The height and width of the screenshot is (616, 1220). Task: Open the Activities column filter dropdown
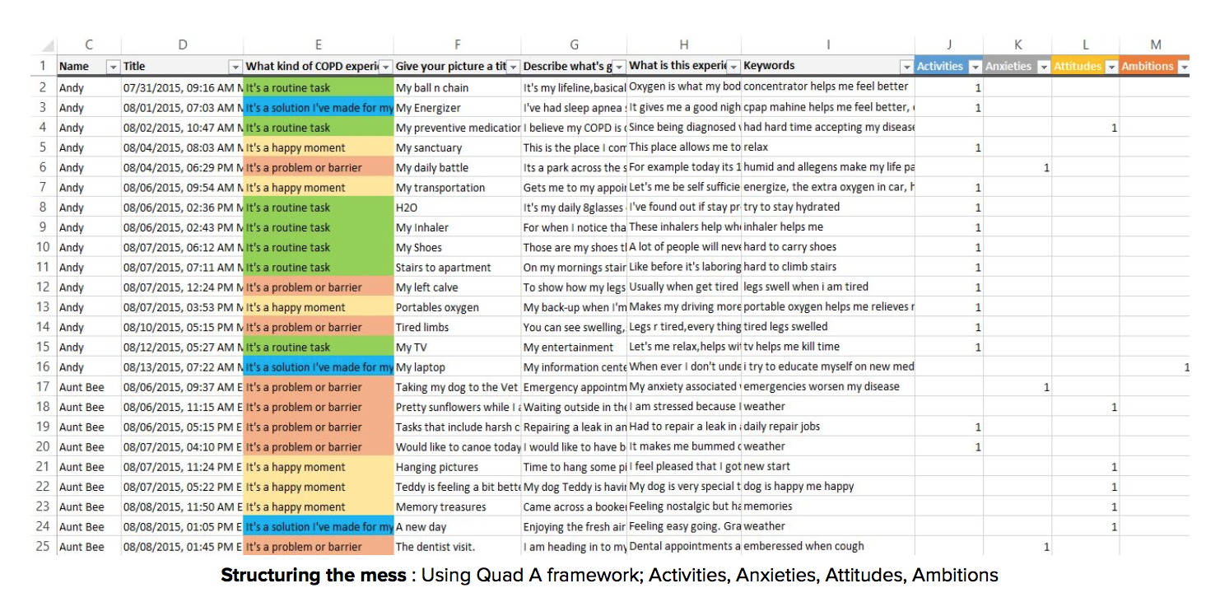(x=974, y=66)
